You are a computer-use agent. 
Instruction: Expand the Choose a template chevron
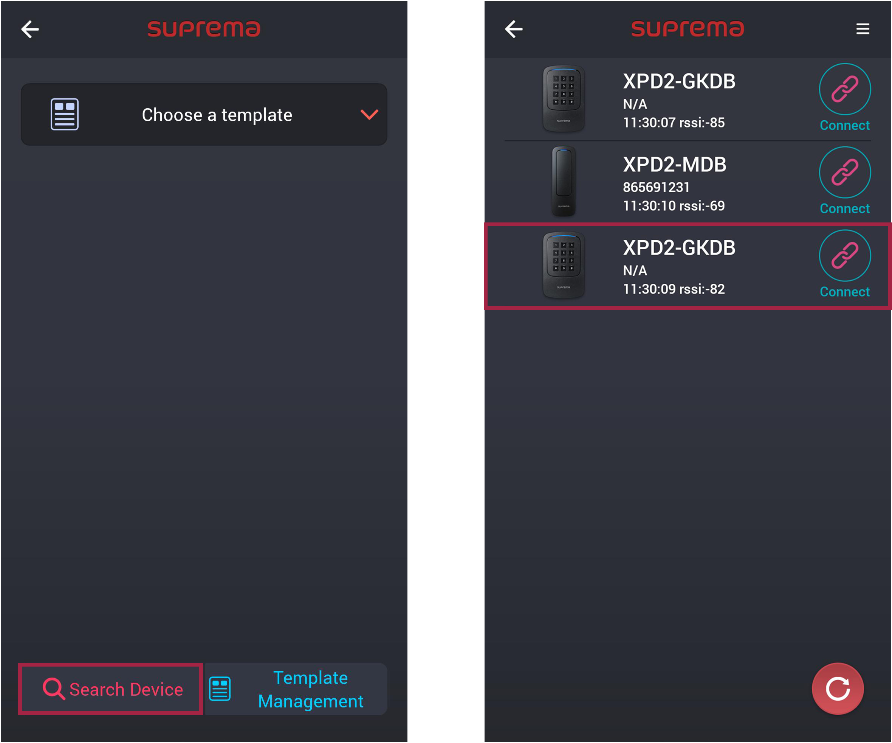click(369, 114)
